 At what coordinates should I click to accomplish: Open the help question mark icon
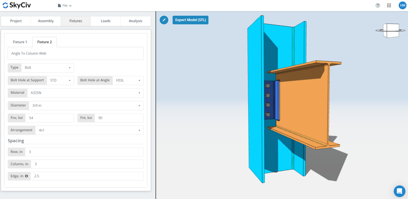coord(378,5)
